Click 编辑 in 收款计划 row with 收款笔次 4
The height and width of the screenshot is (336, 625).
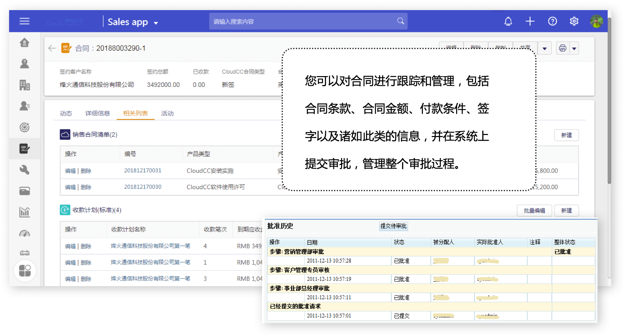tap(70, 246)
